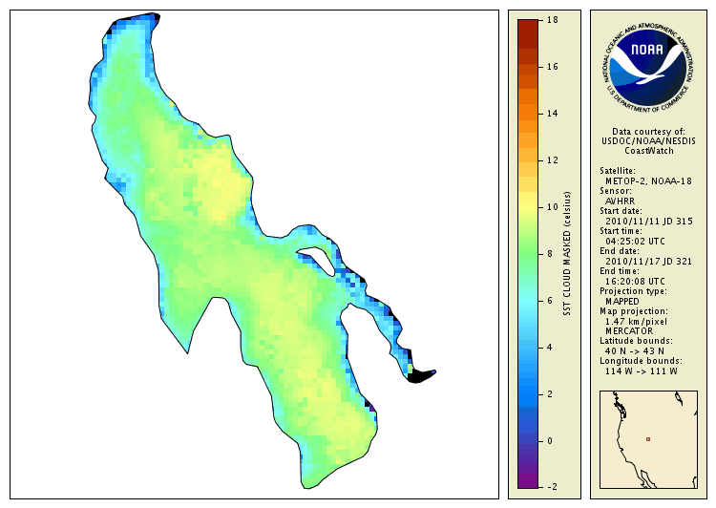Click the '2010/11/17 JD 321' value
Image resolution: width=716 pixels, height=508 pixels.
648,262
